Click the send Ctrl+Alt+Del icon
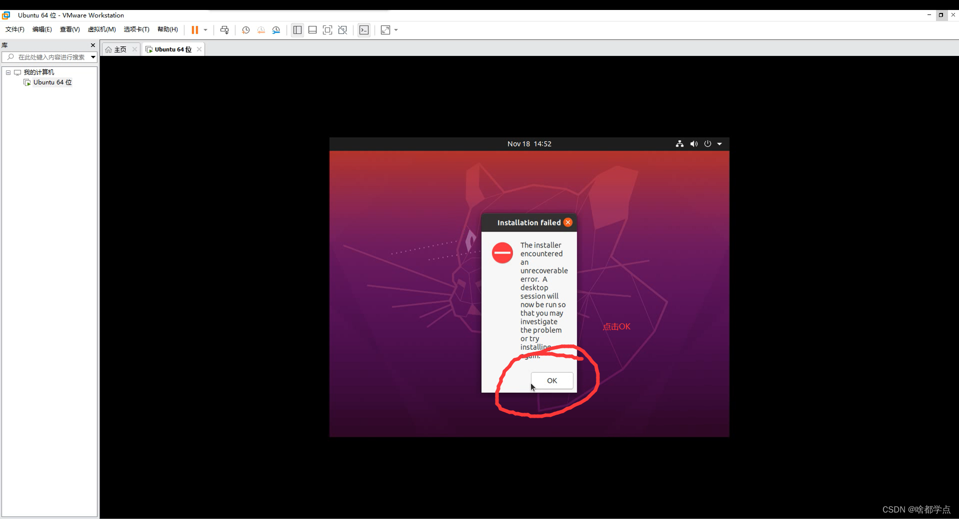Screen dimensions: 959x519 pos(225,30)
